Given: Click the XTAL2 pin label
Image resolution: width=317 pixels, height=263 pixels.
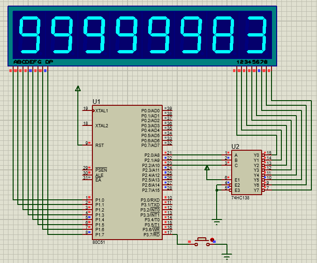Looking at the screenshot, I should [x=102, y=126].
